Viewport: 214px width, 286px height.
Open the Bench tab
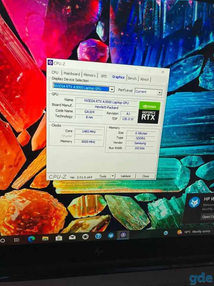132,78
